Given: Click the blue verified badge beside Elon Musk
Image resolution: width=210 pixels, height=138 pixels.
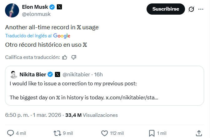Looking at the screenshot, I should click(x=52, y=7).
